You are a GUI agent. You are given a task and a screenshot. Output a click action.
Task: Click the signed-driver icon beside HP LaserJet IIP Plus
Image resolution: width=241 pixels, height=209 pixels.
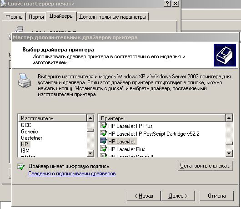pos(103,125)
